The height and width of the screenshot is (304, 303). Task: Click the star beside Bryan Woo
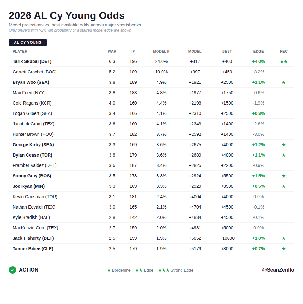283,83
